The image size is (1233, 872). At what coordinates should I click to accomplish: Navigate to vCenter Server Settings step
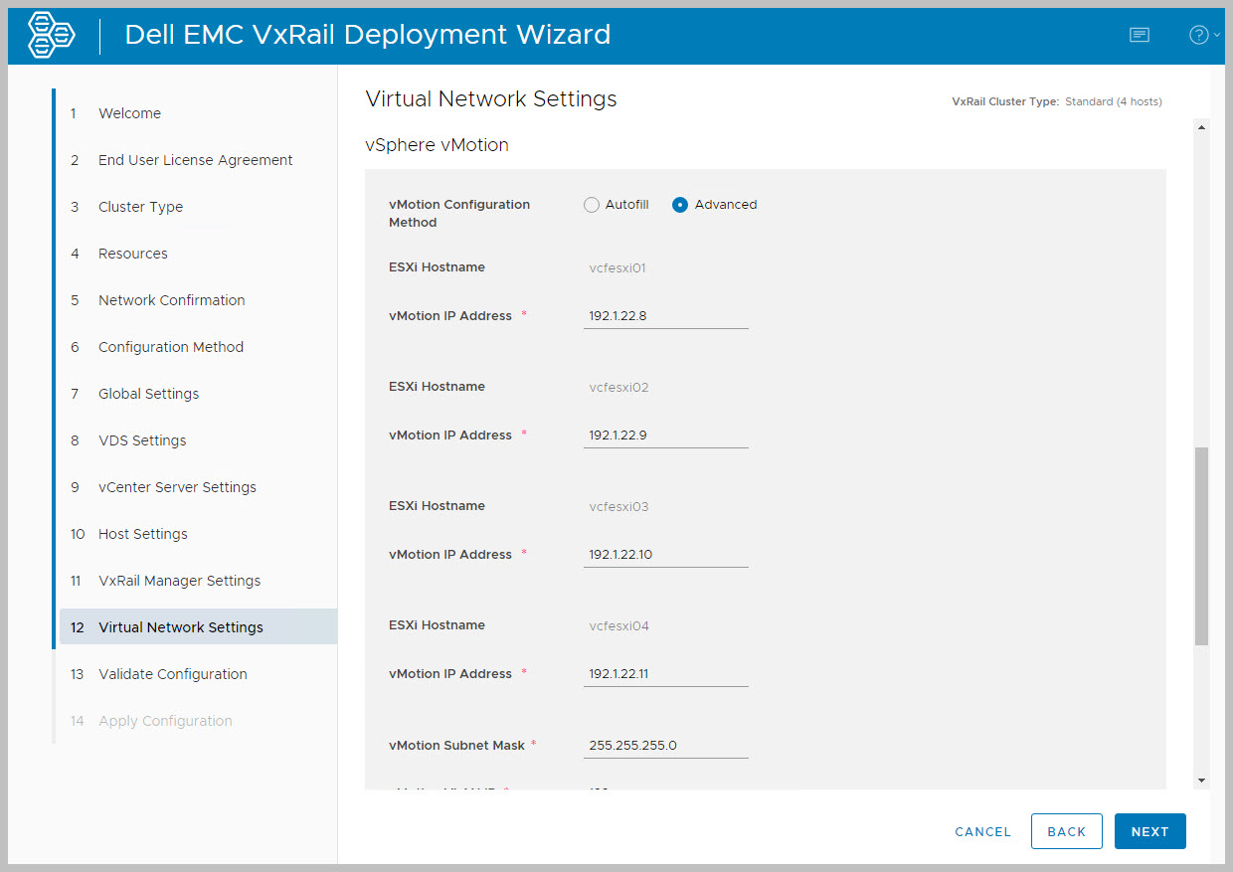(177, 487)
